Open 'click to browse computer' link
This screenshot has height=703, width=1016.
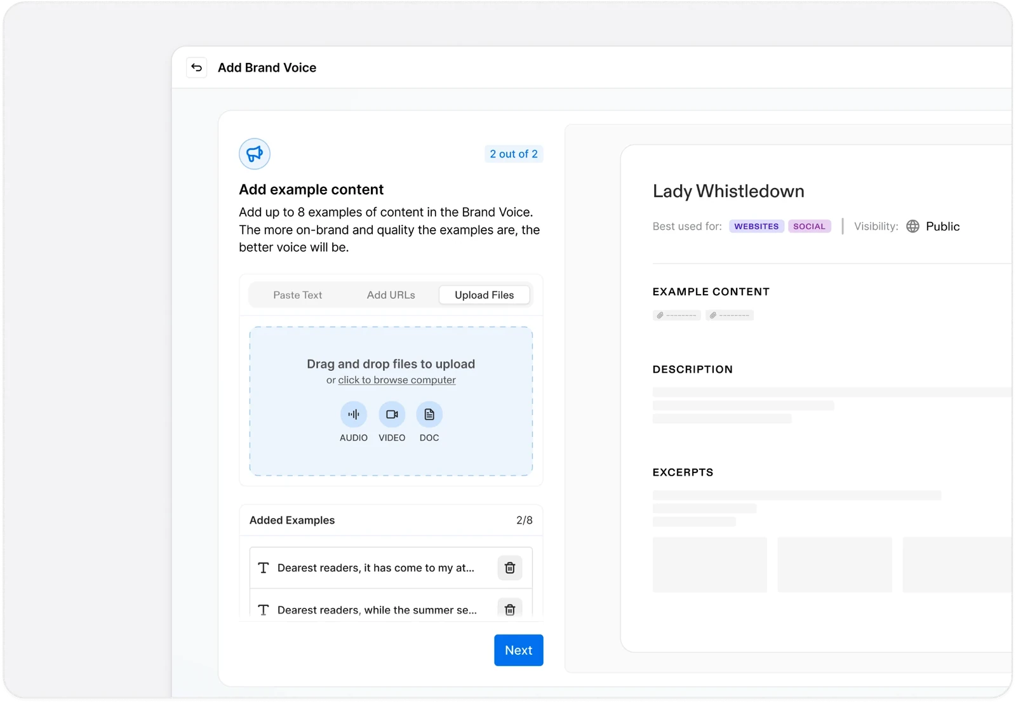click(x=397, y=380)
